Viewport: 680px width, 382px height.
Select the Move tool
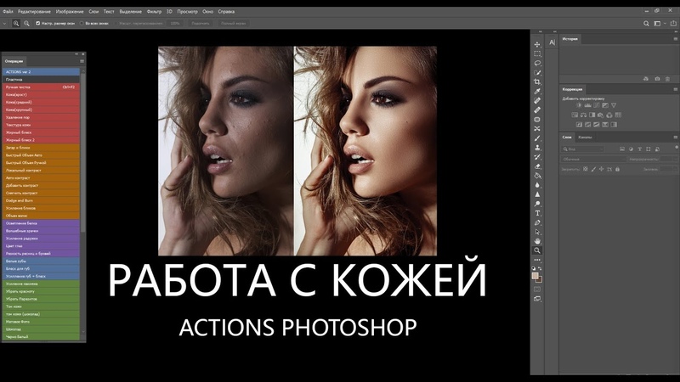click(537, 44)
